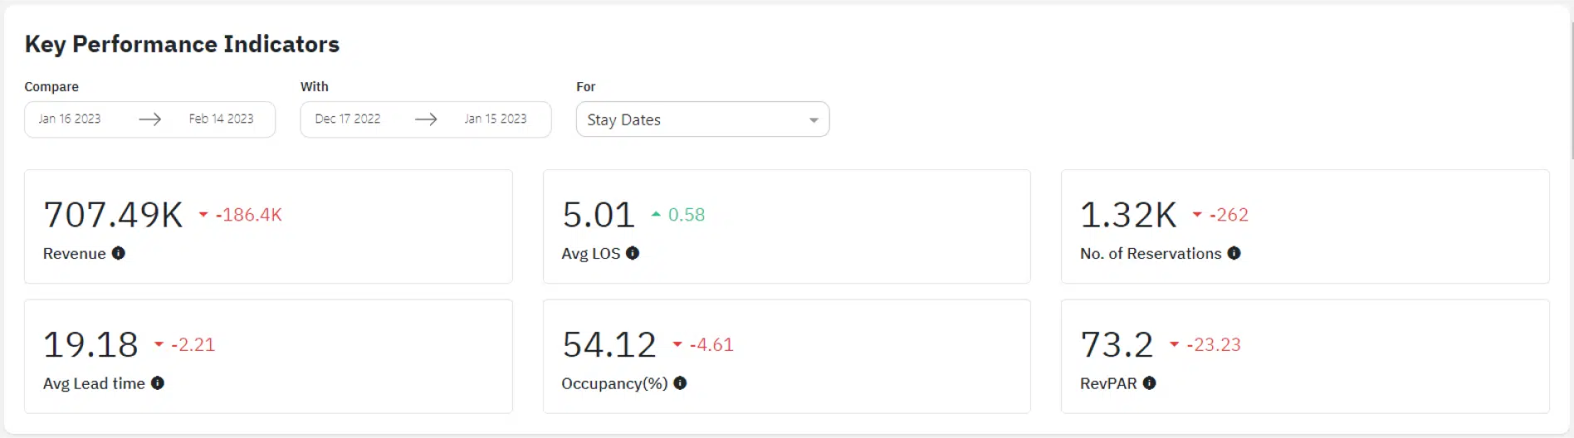
Task: Click the Compare date range arrow icon
Action: 150,119
